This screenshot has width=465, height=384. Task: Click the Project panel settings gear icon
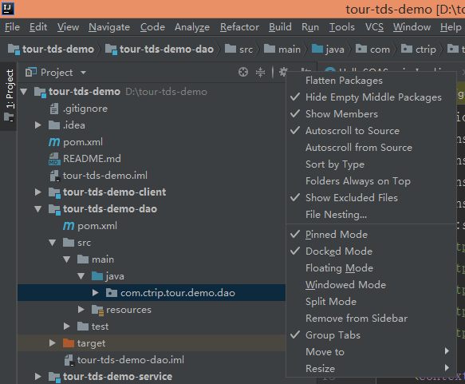[283, 72]
